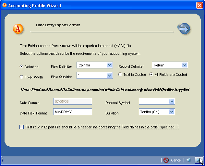Choose the Text is Quoted option
Image resolution: width=205 pixels, height=166 pixels.
120,75
